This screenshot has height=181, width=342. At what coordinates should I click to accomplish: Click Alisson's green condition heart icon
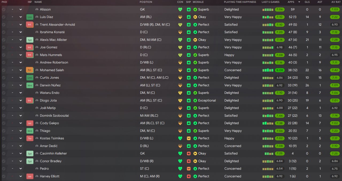coord(180,9)
